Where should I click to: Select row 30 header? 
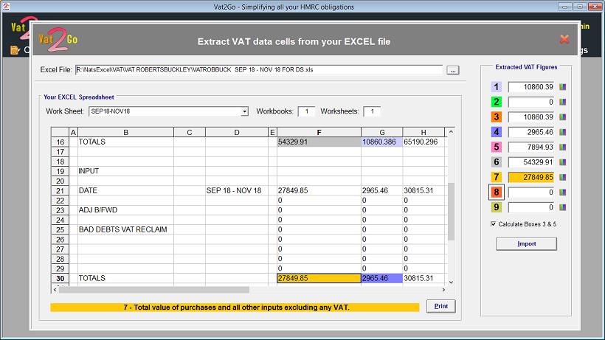(60, 278)
